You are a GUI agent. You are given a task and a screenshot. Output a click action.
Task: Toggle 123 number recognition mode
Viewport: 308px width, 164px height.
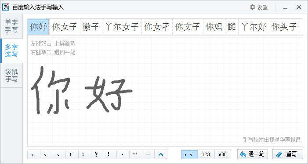(206, 154)
